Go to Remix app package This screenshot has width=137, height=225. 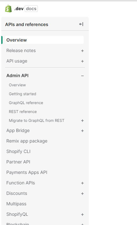(27, 141)
